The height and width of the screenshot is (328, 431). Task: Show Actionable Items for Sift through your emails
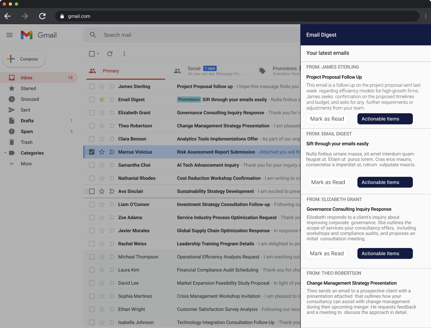coord(385,182)
